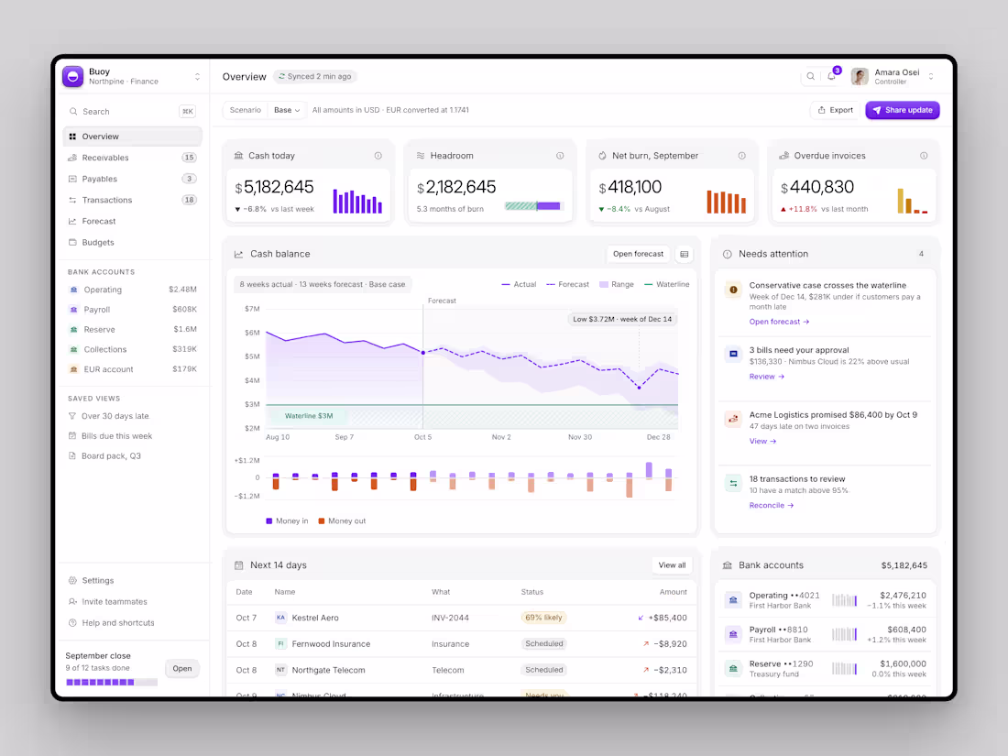
Task: Click the Help and shortcuts icon
Action: (72, 623)
